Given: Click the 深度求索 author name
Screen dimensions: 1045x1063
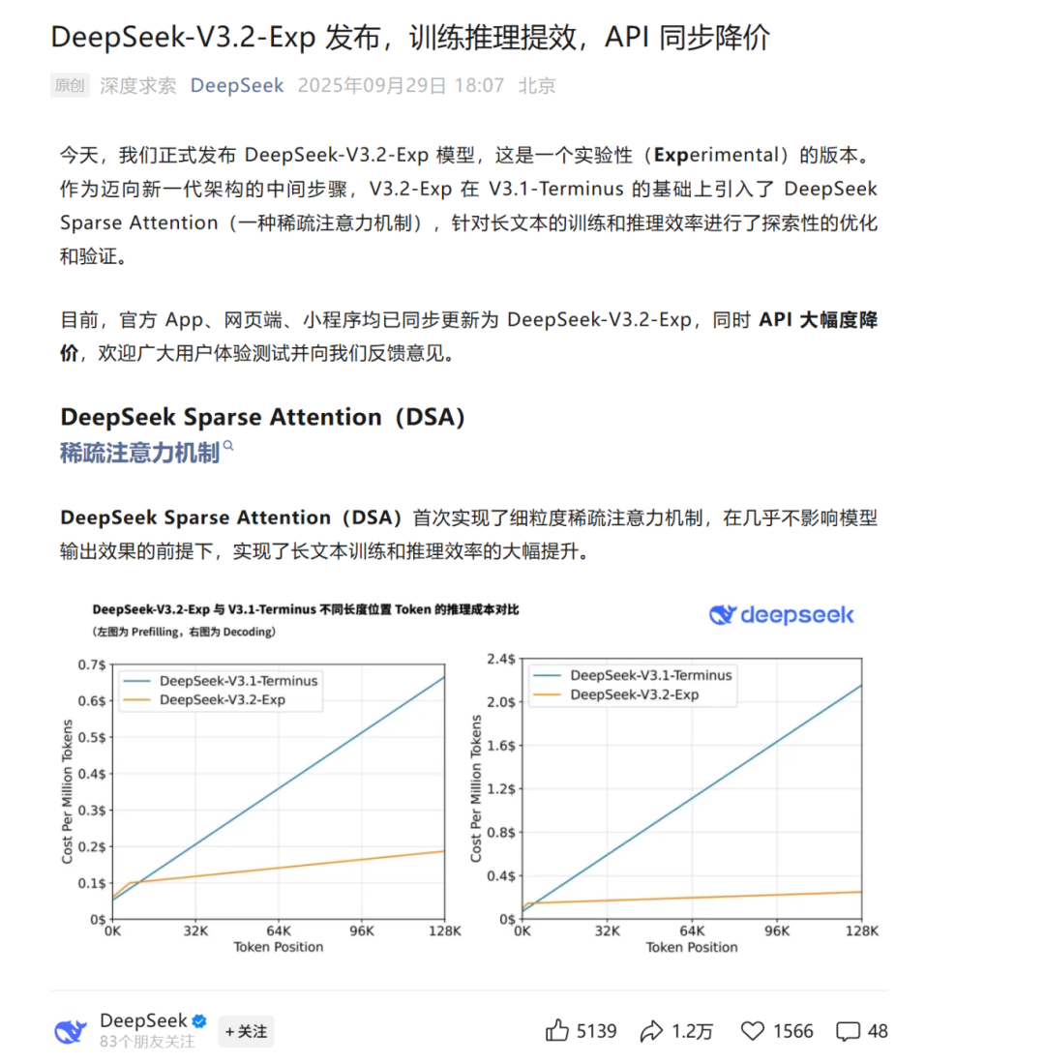Looking at the screenshot, I should (137, 85).
